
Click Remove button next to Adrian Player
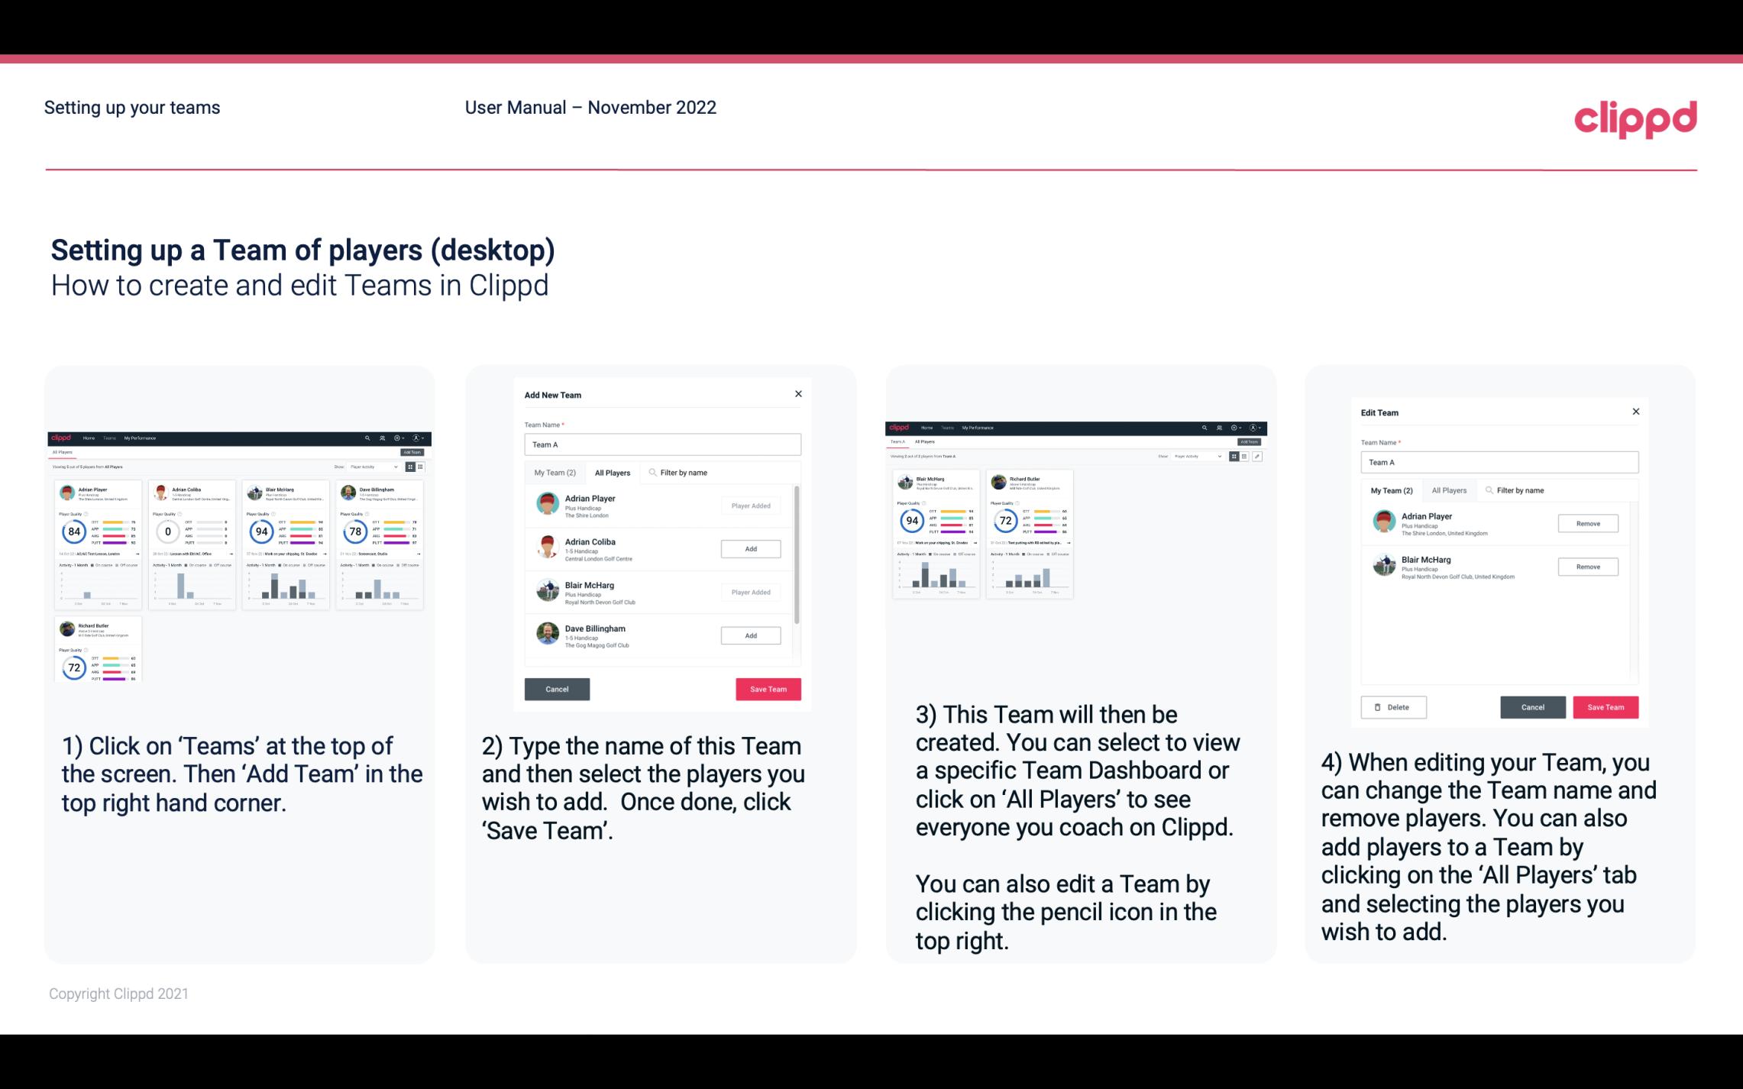coord(1587,523)
